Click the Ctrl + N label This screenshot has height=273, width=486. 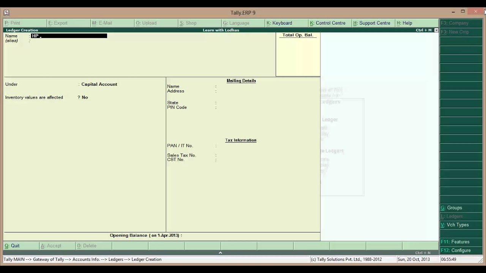(423, 253)
